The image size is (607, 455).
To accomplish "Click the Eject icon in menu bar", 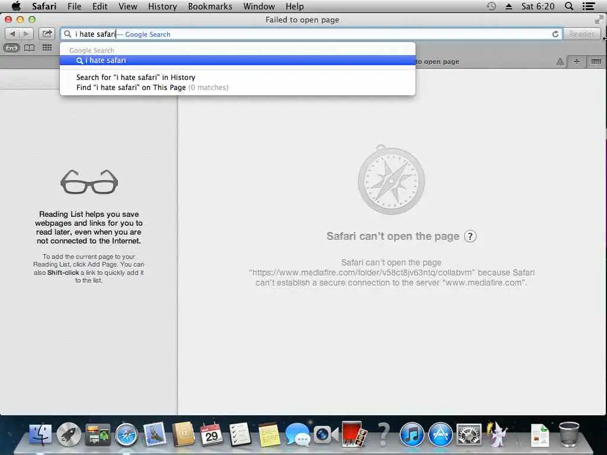I will pyautogui.click(x=509, y=6).
